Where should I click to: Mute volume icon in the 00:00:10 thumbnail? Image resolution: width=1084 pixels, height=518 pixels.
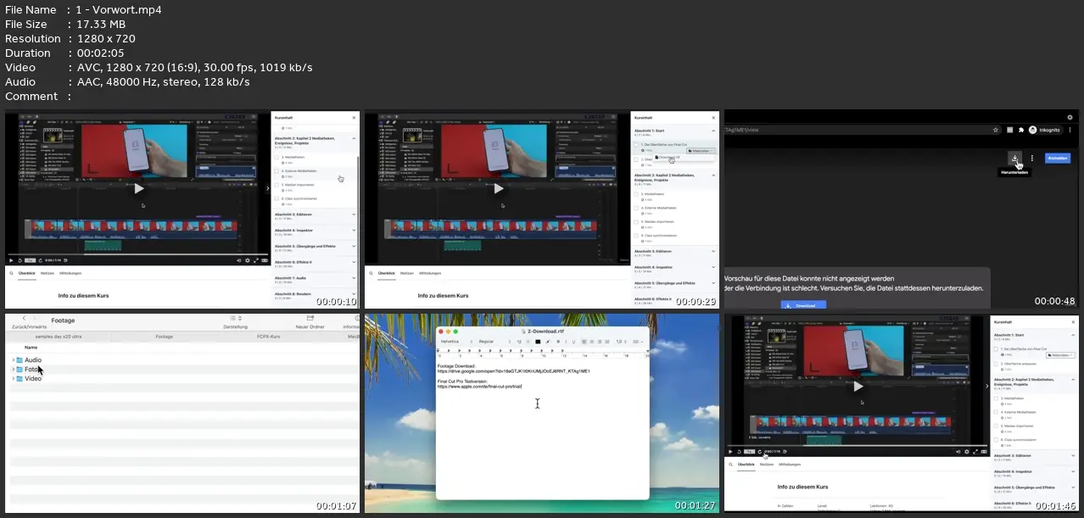click(238, 260)
